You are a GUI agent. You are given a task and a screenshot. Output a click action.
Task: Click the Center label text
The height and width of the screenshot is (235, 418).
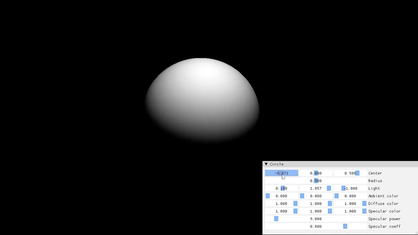[x=375, y=173]
